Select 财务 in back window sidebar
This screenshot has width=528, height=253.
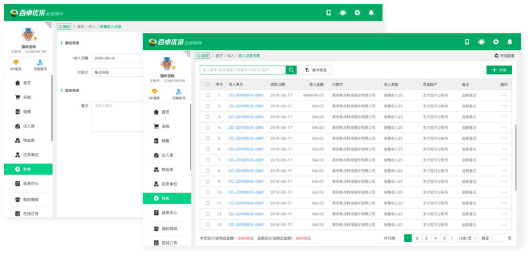28,169
